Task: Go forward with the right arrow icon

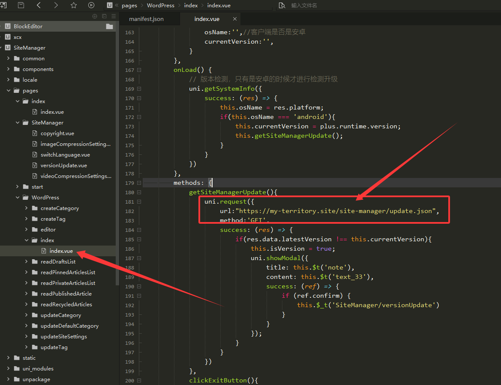Action: pos(56,5)
